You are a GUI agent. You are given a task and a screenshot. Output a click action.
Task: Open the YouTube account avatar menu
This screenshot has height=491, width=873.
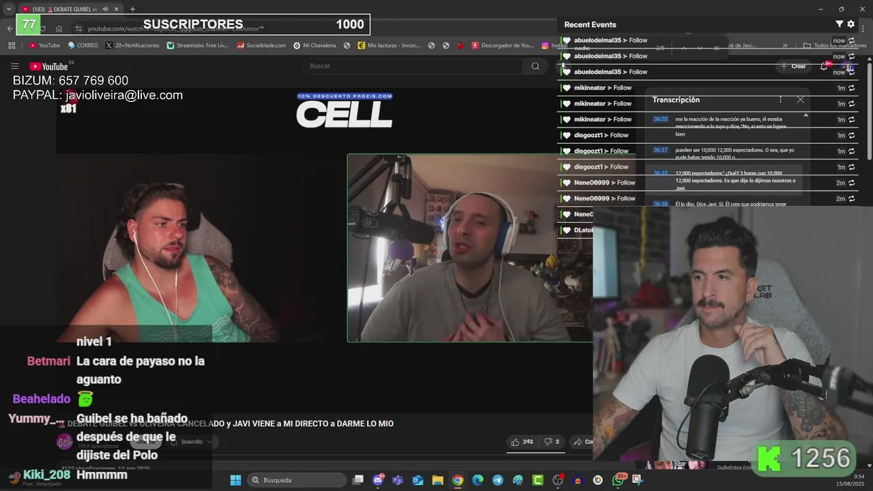tap(848, 66)
